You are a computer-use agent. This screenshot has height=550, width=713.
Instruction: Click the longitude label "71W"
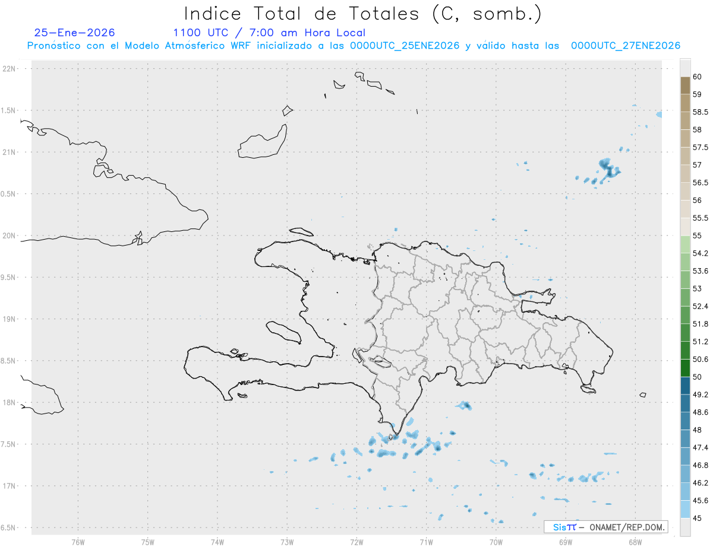pyautogui.click(x=426, y=542)
